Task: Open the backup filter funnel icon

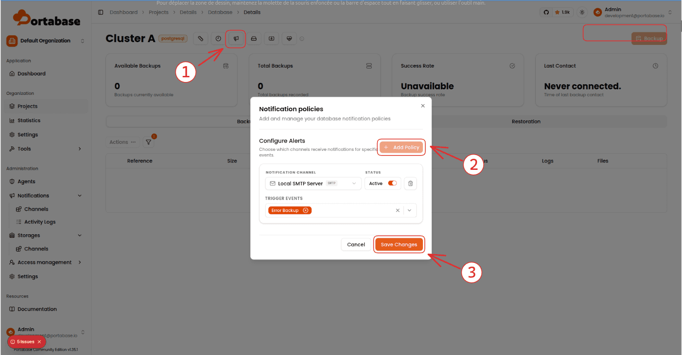Action: 149,142
